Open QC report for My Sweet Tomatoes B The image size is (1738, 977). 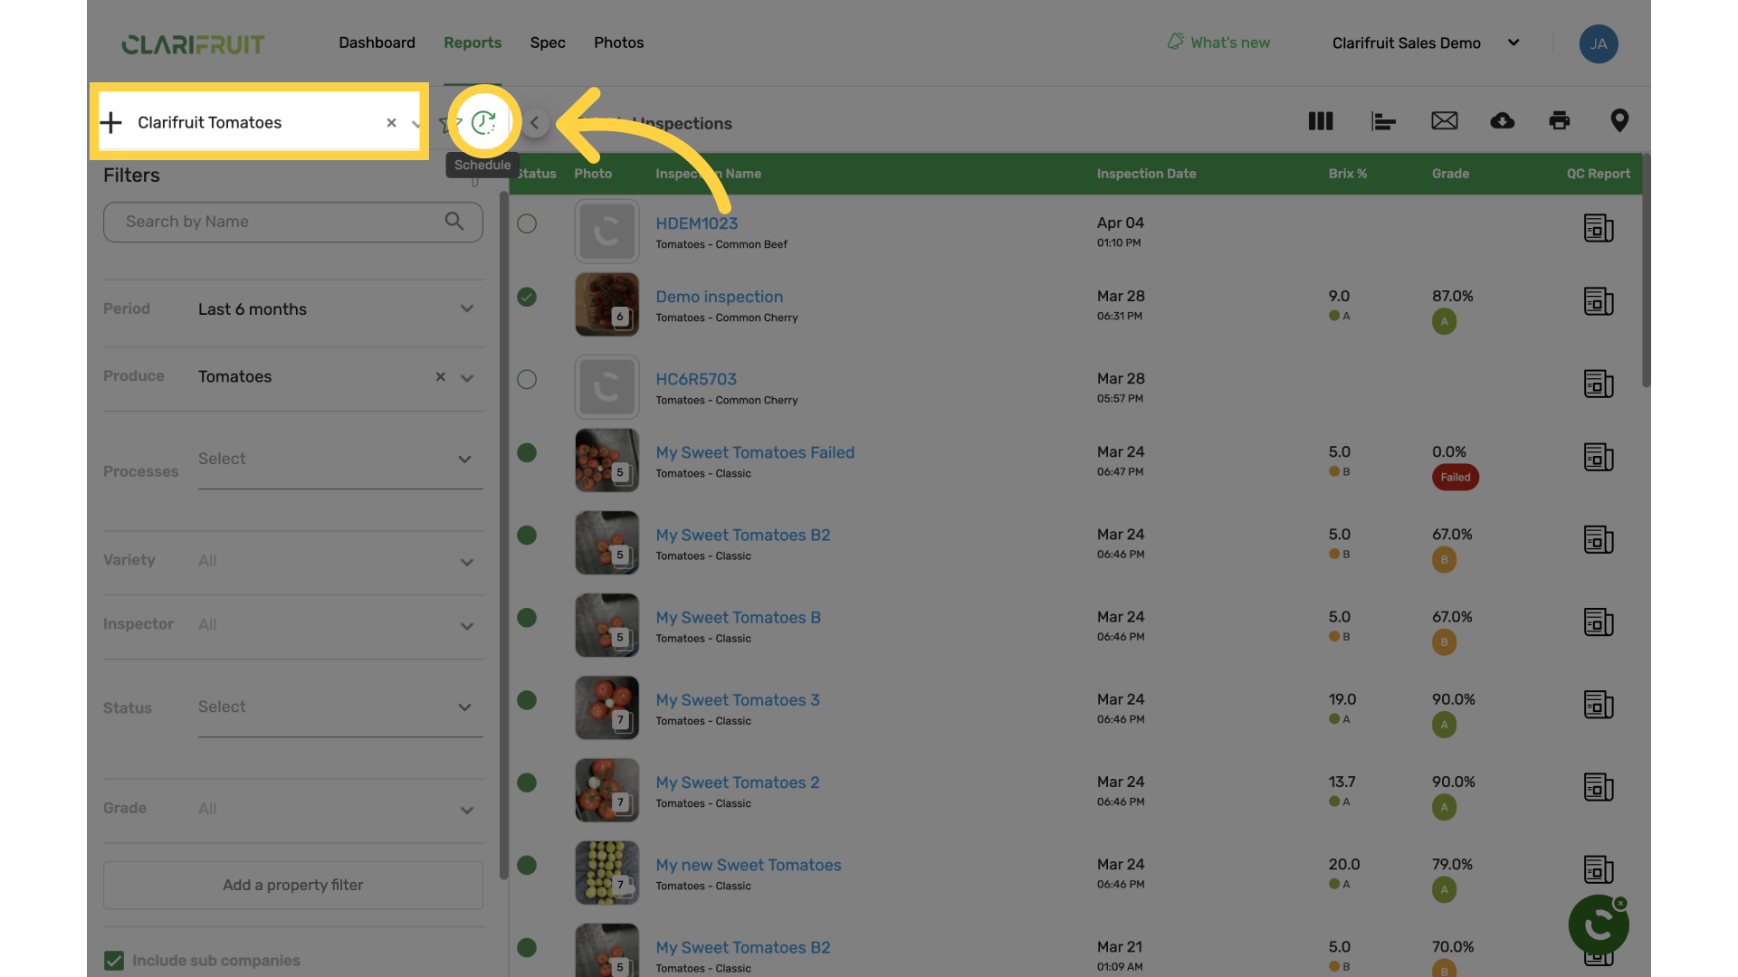coord(1599,622)
